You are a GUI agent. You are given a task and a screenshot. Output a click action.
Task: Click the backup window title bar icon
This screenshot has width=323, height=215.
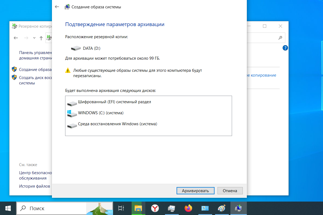[14, 26]
